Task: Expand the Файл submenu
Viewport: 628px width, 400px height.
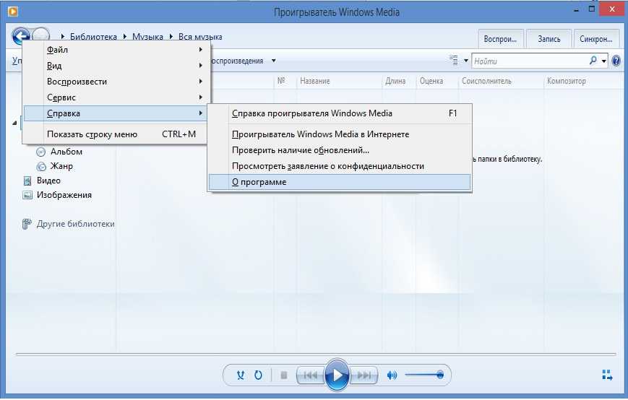Action: [116, 50]
